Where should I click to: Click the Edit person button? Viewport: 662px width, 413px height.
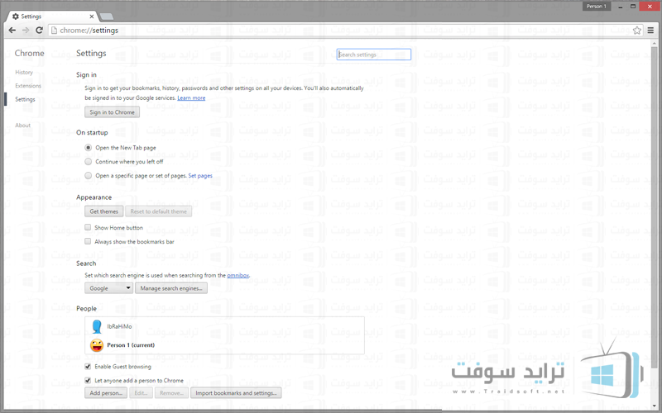pos(141,393)
